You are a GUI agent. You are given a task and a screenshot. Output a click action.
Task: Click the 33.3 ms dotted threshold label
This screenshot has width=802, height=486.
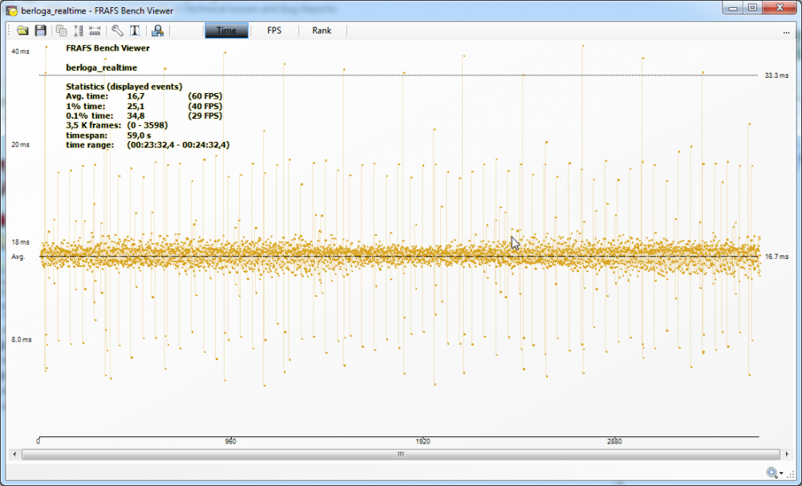click(x=776, y=75)
